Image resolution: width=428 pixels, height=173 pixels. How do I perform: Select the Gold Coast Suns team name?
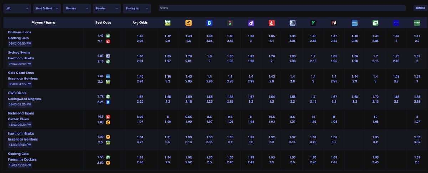(21, 73)
